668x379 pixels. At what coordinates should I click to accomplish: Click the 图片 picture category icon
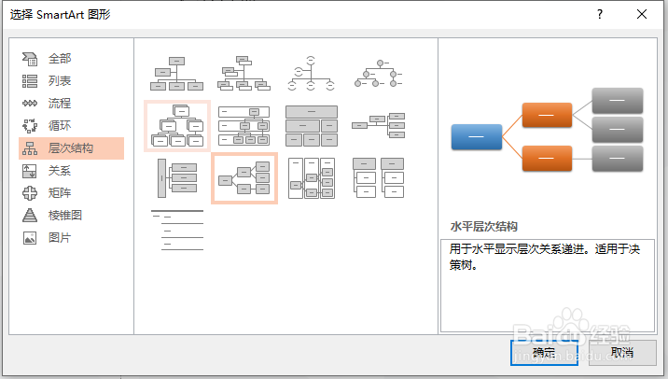click(30, 238)
